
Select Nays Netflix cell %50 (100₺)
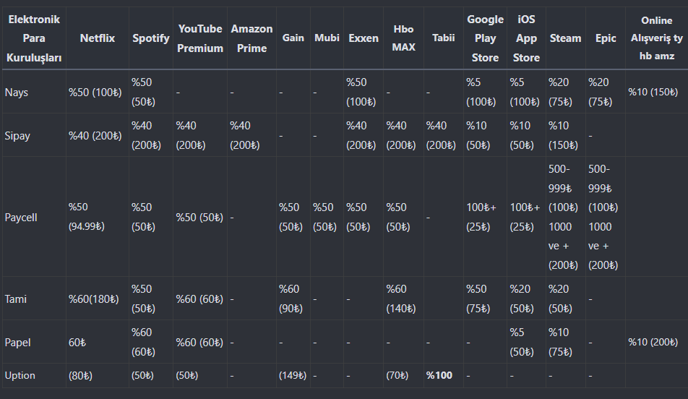point(95,93)
